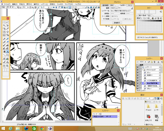The width and height of the screenshot is (164, 131).
Task: Click the Windows Start button
Action: click(3, 128)
